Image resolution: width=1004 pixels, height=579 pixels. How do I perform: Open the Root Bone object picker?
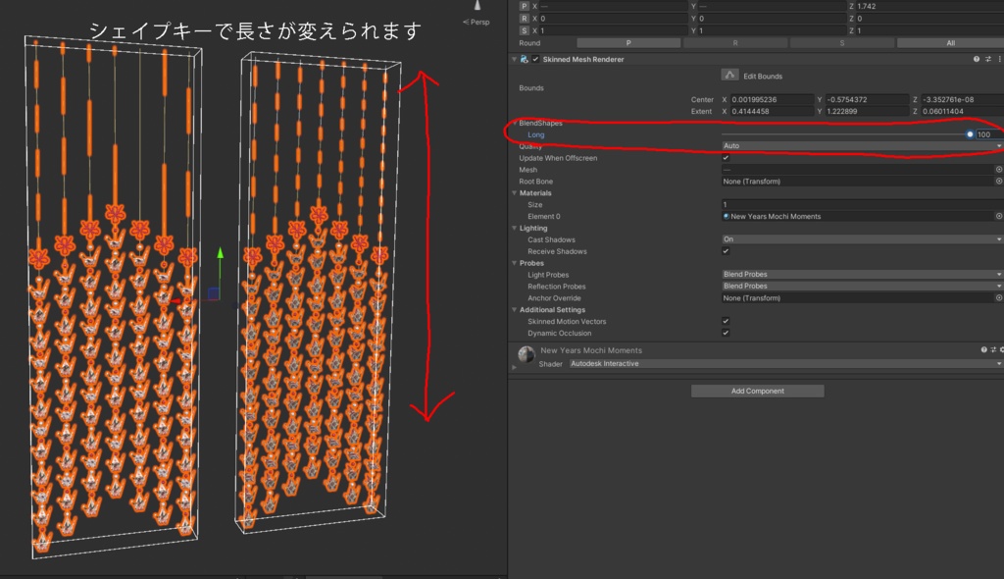996,181
